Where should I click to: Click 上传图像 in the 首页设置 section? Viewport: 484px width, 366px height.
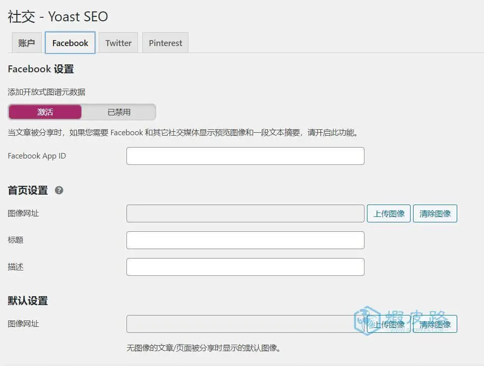(389, 213)
